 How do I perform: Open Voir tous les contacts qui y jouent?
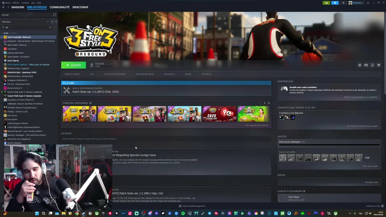(362, 126)
